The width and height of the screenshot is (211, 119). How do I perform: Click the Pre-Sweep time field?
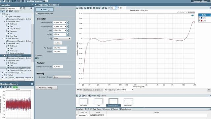(60, 48)
